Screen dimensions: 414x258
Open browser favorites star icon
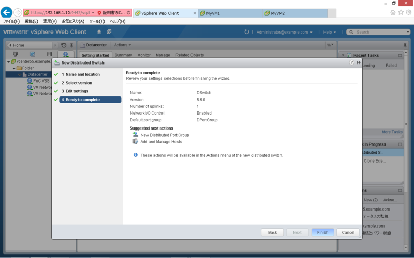[x=401, y=12]
